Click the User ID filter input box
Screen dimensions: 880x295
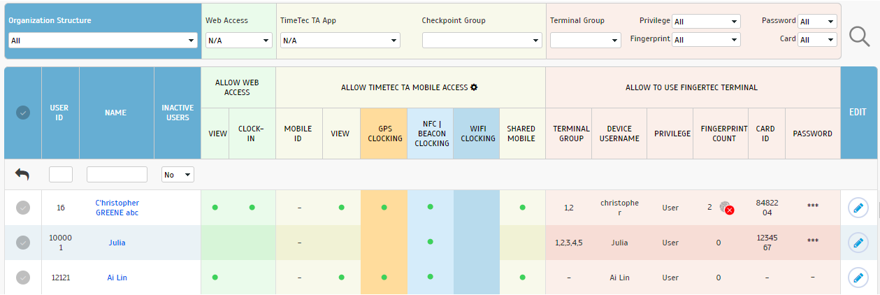pos(61,175)
